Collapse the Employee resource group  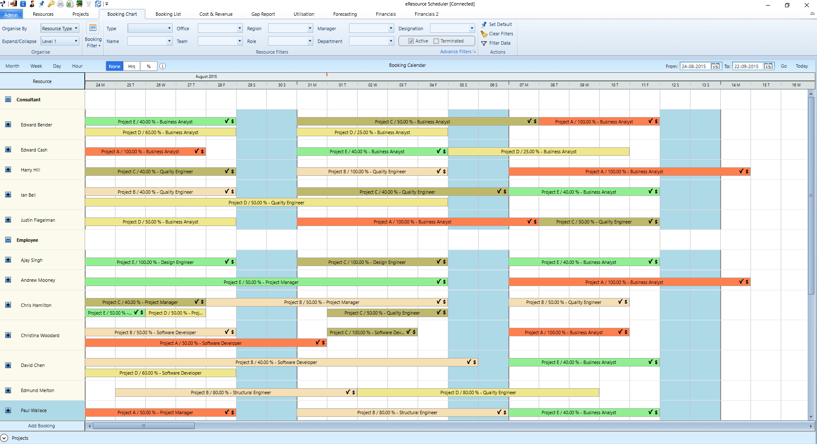(x=8, y=240)
